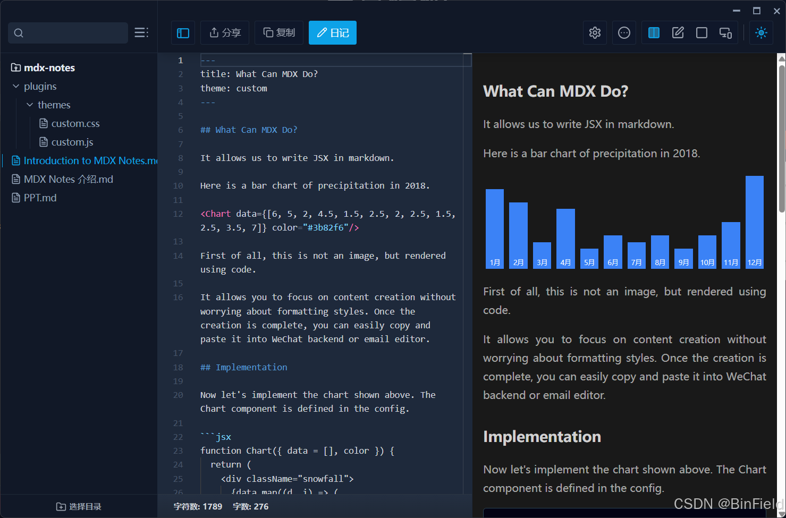Click line number 12 in gutter

coord(178,214)
